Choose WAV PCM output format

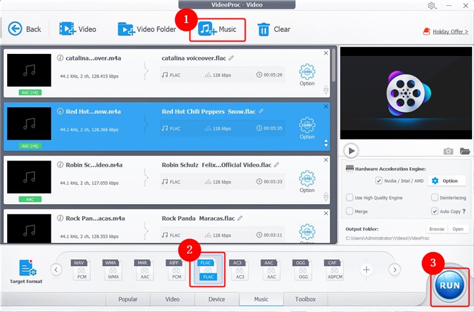[x=82, y=269]
